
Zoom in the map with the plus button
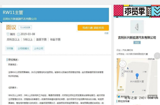[x=123, y=73]
